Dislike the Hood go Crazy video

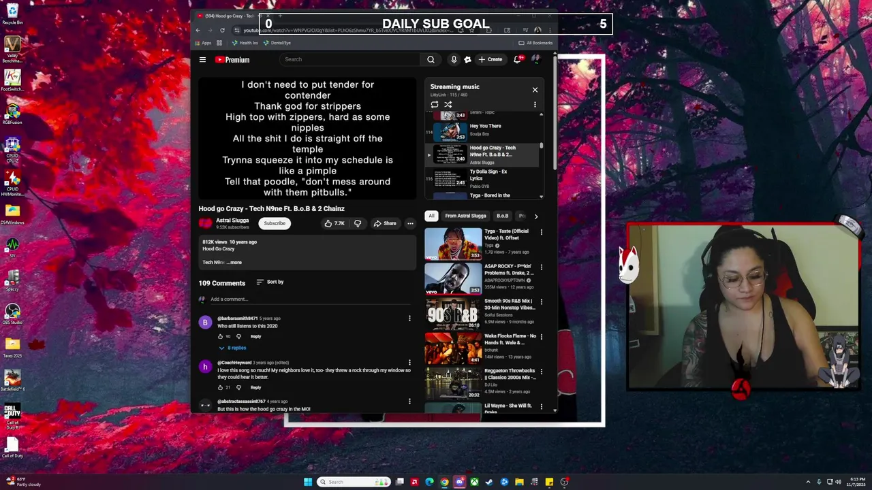point(358,223)
